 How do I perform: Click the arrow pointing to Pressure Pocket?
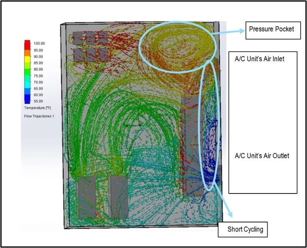[228, 32]
